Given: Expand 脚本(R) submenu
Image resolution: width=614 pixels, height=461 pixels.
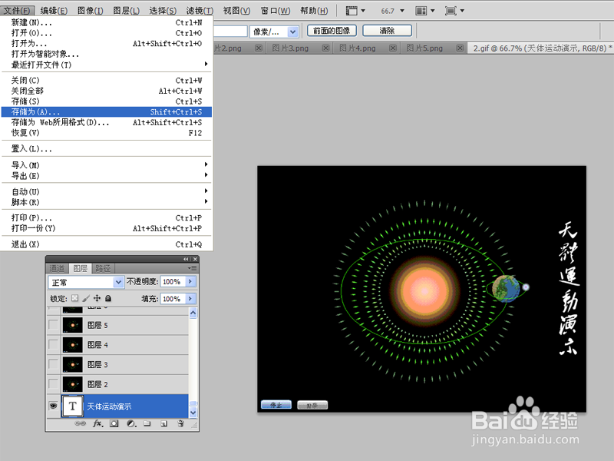Looking at the screenshot, I should [x=206, y=201].
